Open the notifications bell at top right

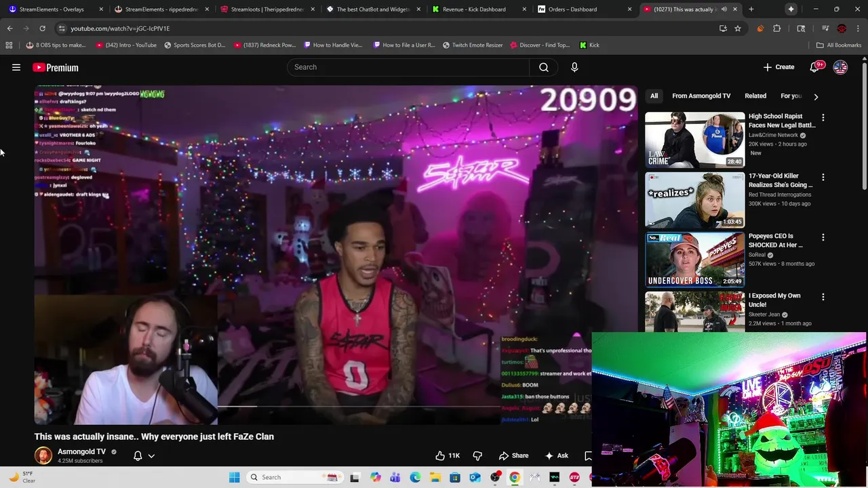pyautogui.click(x=816, y=67)
